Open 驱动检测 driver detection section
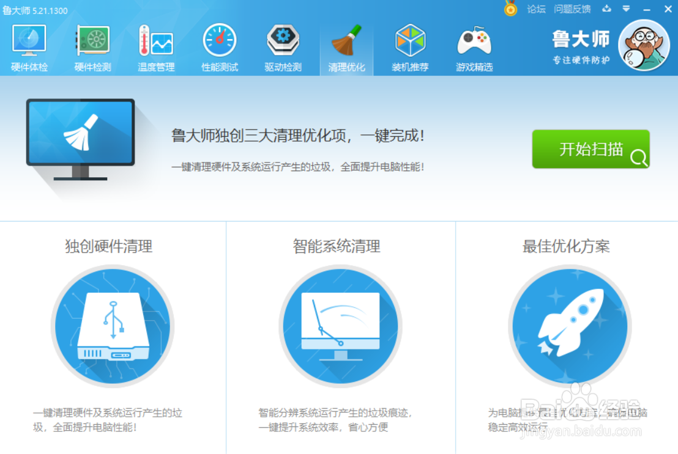Image resolution: width=678 pixels, height=454 pixels. pos(283,48)
